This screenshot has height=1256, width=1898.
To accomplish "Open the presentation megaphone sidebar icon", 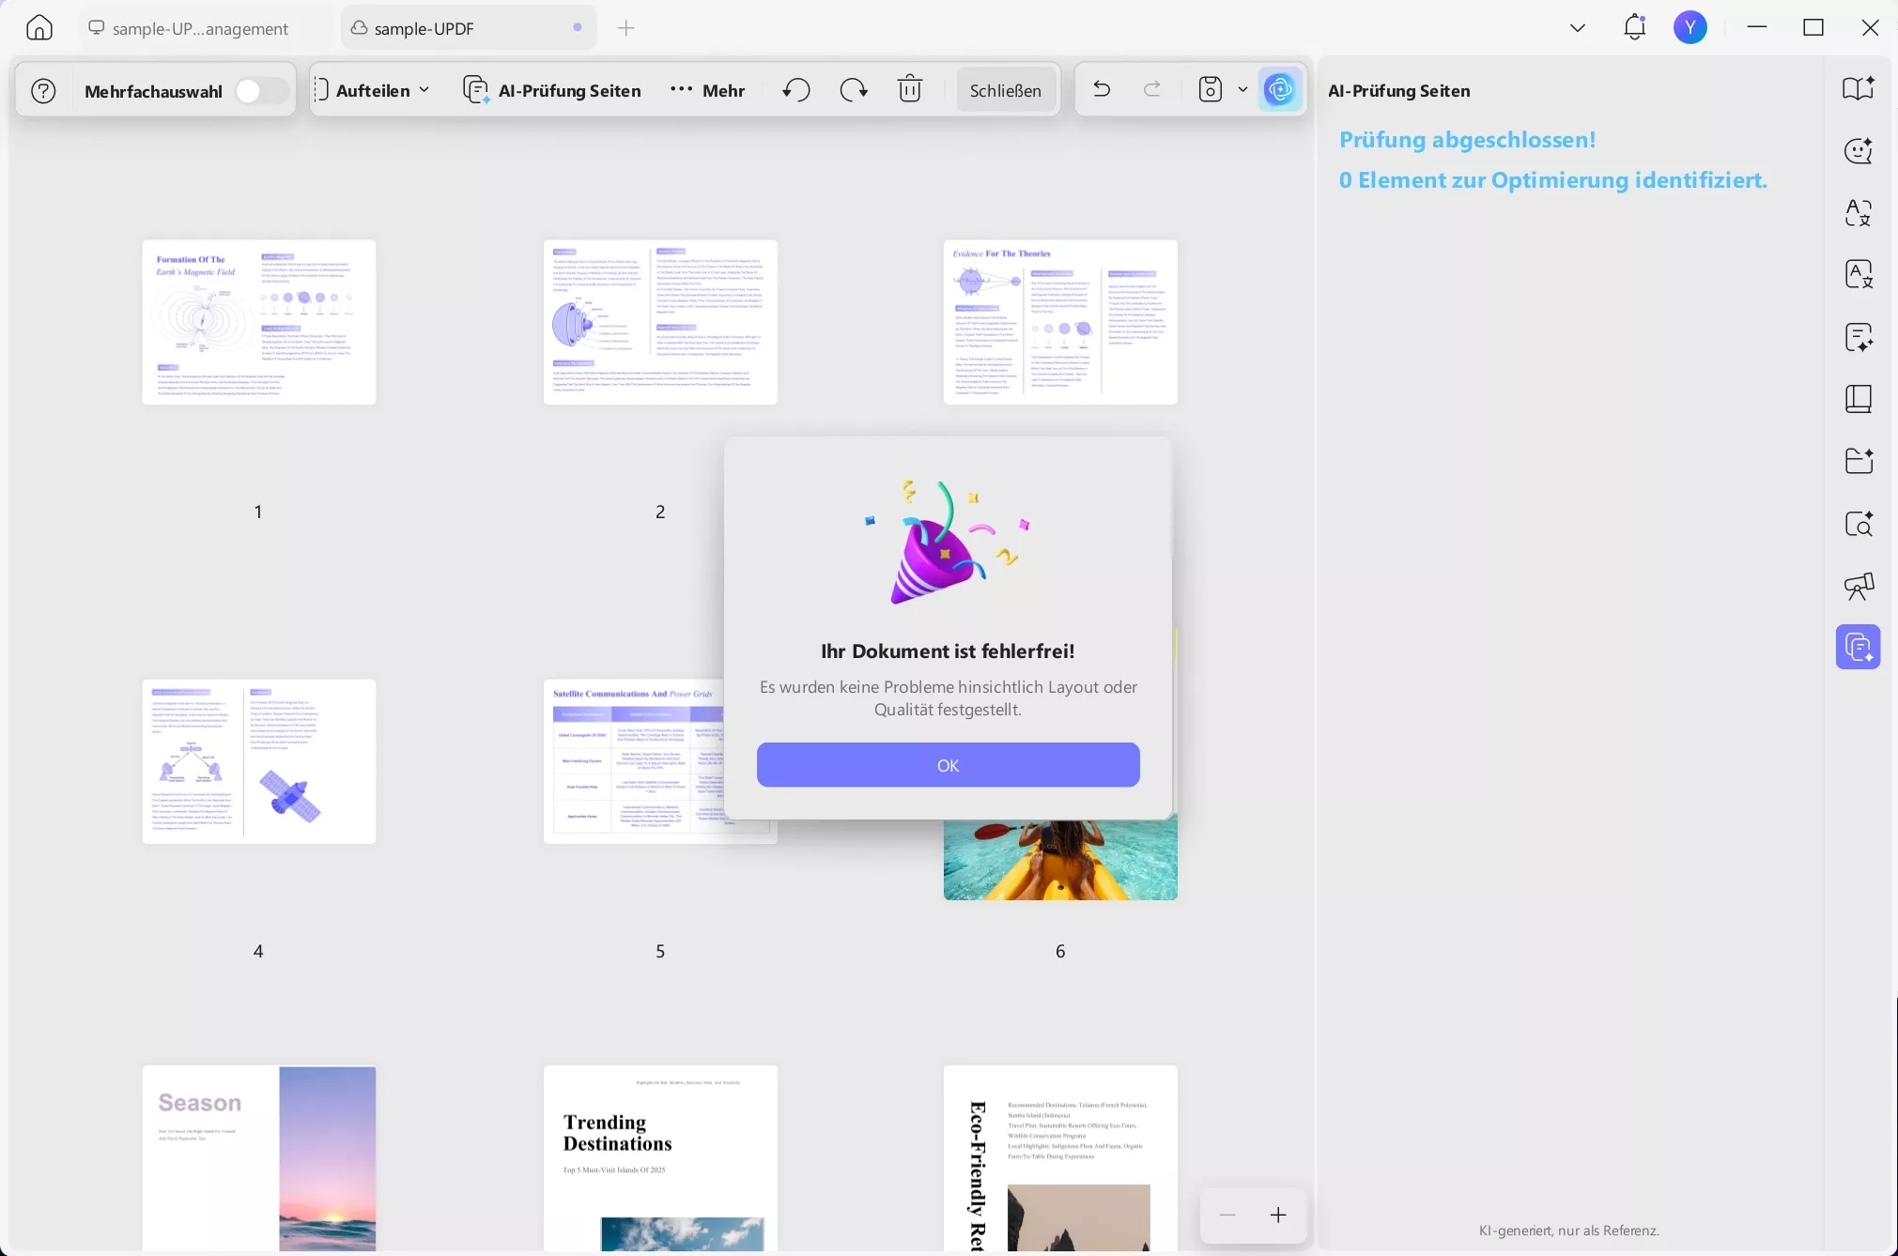I will pos(1858,587).
